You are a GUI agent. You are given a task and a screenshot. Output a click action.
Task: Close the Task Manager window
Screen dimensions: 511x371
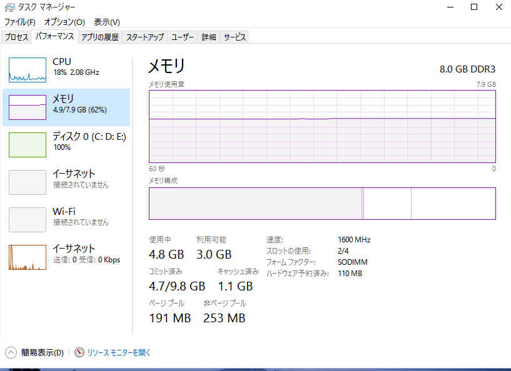(498, 7)
